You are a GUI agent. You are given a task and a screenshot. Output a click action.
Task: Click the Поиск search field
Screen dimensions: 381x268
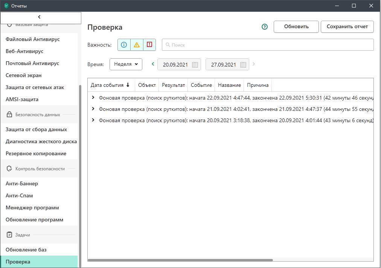[x=267, y=45]
